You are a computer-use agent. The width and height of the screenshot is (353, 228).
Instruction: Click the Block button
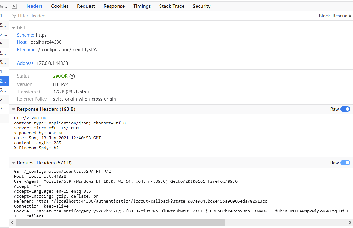(324, 16)
